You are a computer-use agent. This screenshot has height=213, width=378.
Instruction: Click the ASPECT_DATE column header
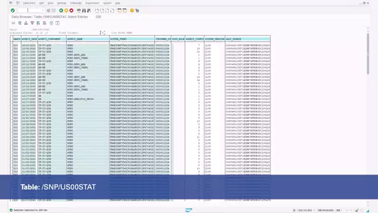tap(29, 39)
